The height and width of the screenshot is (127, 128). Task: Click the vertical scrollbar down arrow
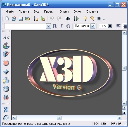click(x=124, y=103)
